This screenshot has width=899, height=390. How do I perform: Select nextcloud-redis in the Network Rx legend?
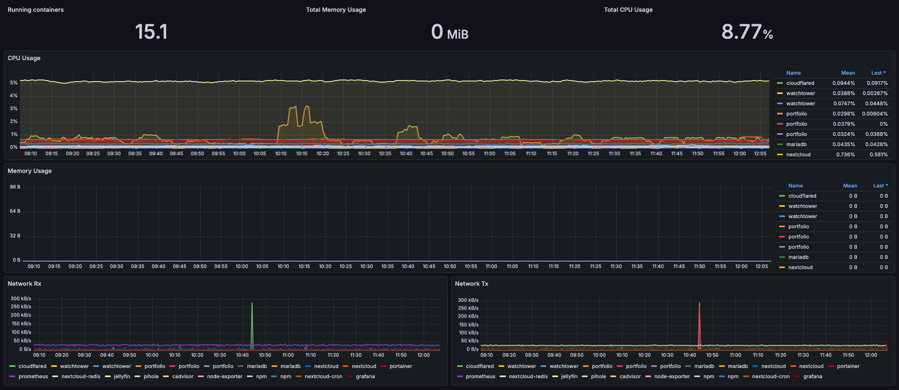point(81,377)
